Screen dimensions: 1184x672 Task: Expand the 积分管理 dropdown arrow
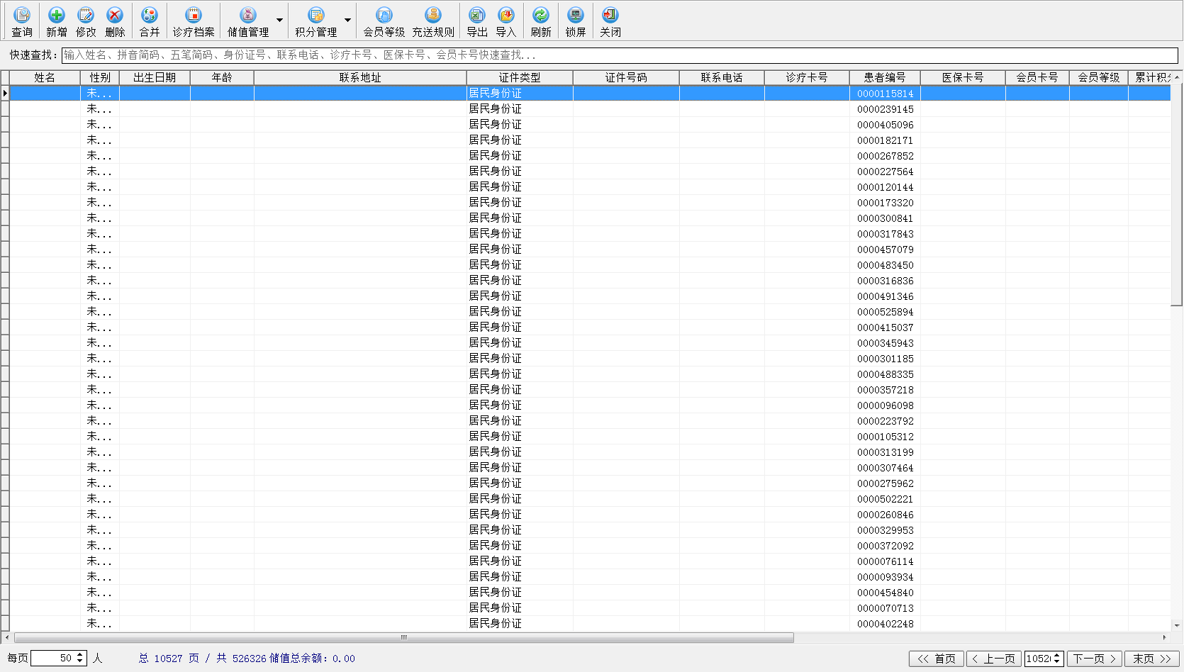tap(347, 21)
